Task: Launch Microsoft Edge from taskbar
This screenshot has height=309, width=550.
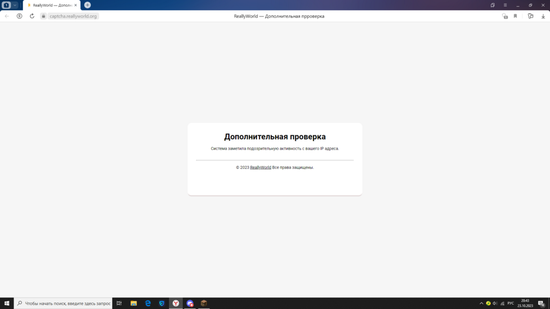Action: (x=147, y=304)
